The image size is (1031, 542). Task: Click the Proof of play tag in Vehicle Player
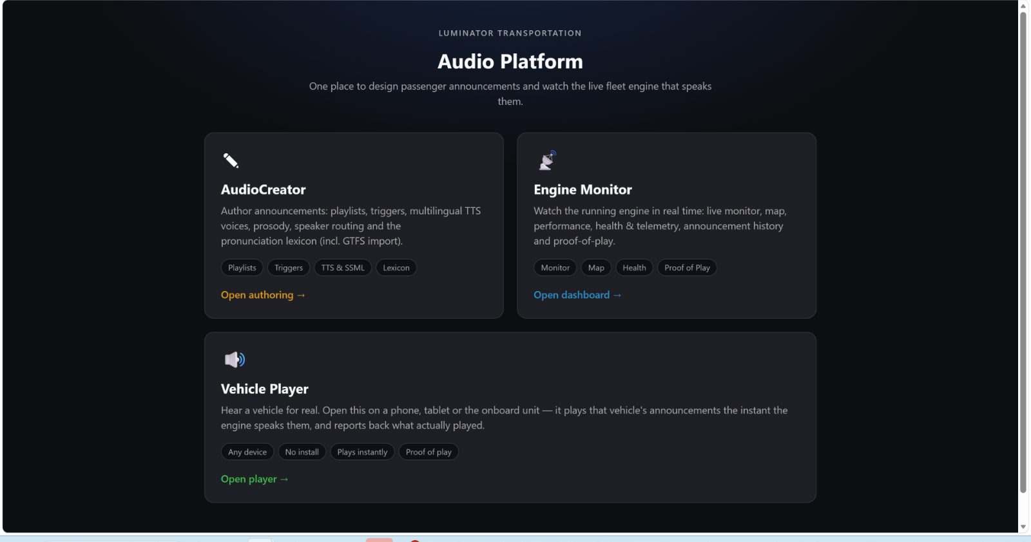tap(429, 452)
